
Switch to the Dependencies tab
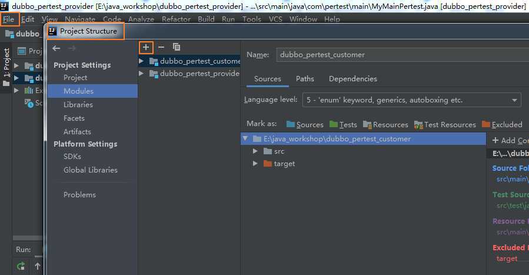353,79
